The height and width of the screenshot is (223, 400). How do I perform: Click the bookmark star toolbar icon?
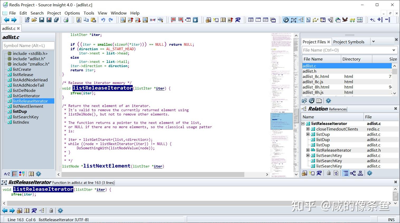(x=195, y=20)
